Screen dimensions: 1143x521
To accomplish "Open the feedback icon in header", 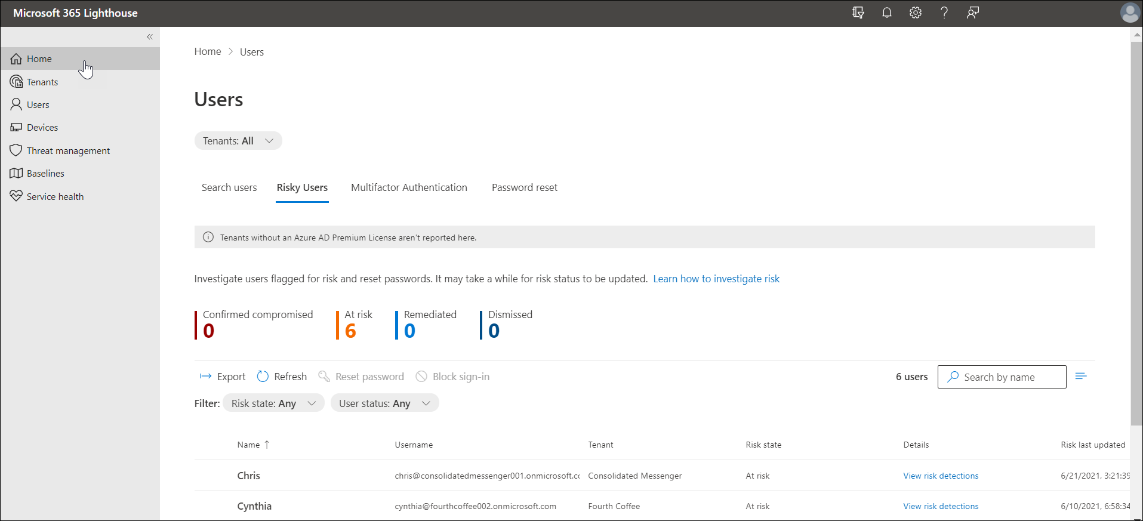I will pyautogui.click(x=973, y=13).
